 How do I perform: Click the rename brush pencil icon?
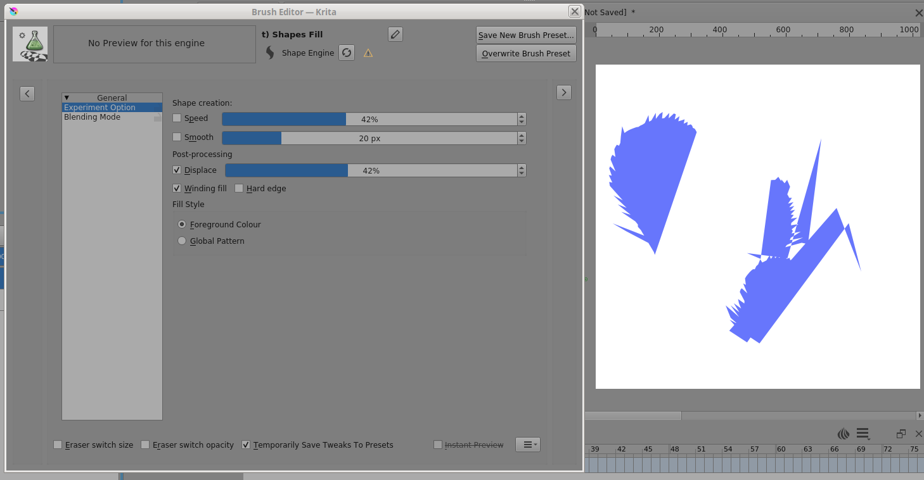pyautogui.click(x=395, y=34)
